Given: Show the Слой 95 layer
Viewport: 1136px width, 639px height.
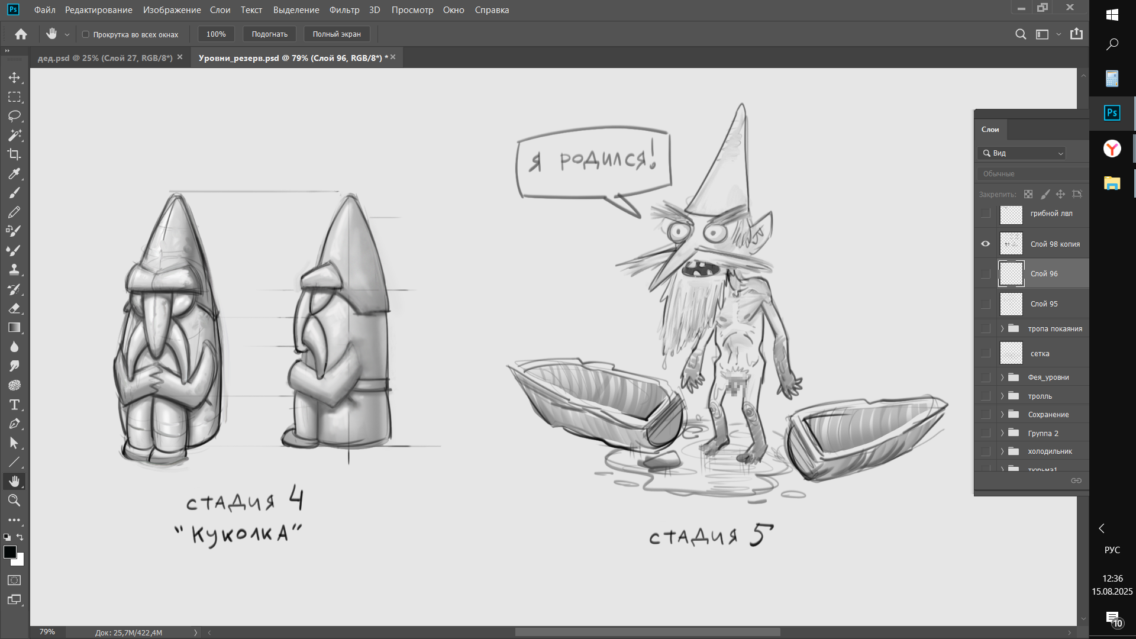Looking at the screenshot, I should (x=985, y=304).
